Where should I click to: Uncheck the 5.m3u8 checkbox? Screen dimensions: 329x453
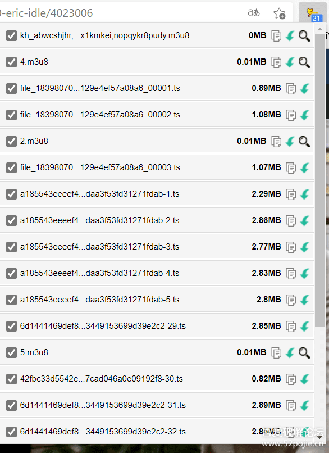(12, 353)
